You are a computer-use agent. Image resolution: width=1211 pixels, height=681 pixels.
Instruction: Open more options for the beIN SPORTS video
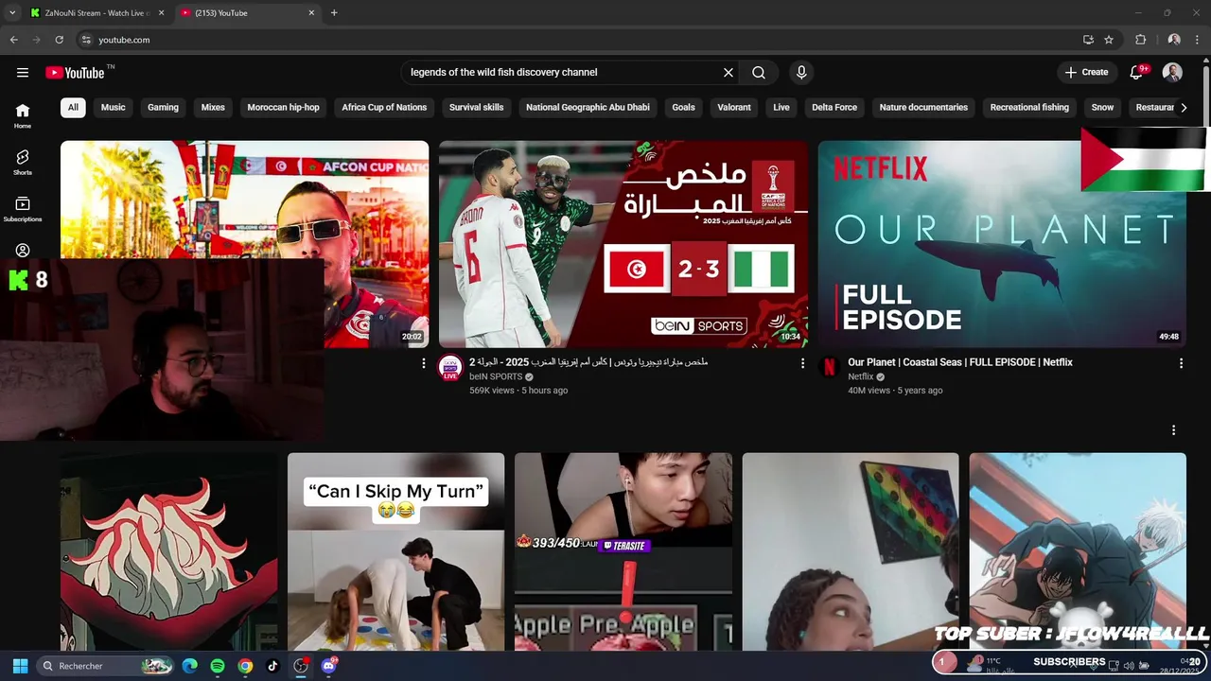pyautogui.click(x=802, y=363)
